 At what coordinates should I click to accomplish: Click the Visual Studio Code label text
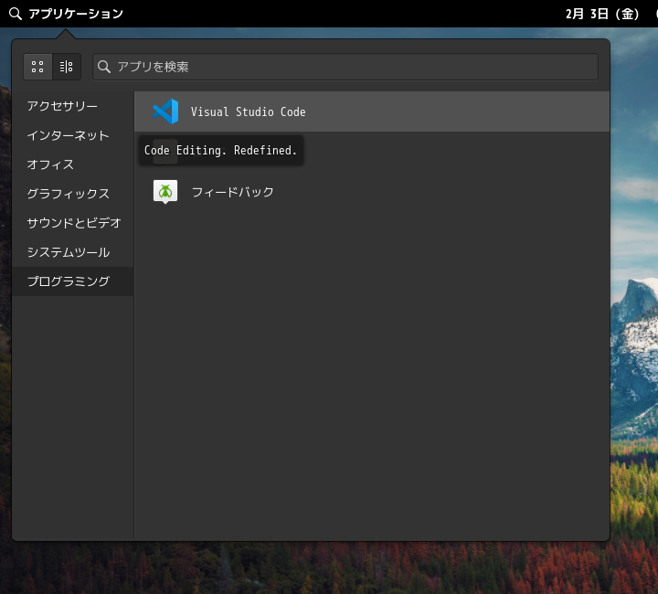pos(248,112)
